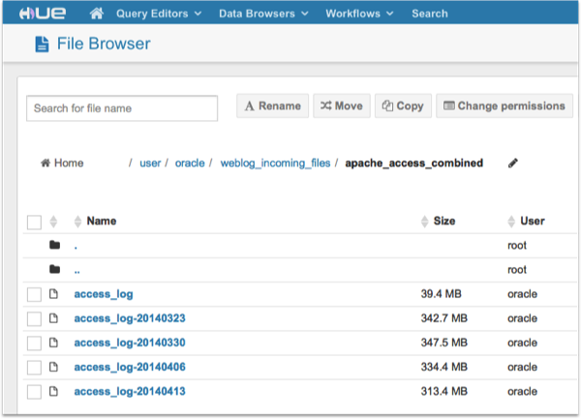Click the File Browser title

104,44
